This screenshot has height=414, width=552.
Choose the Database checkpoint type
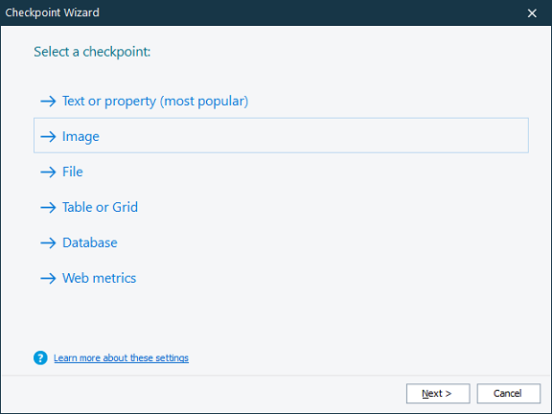click(90, 242)
